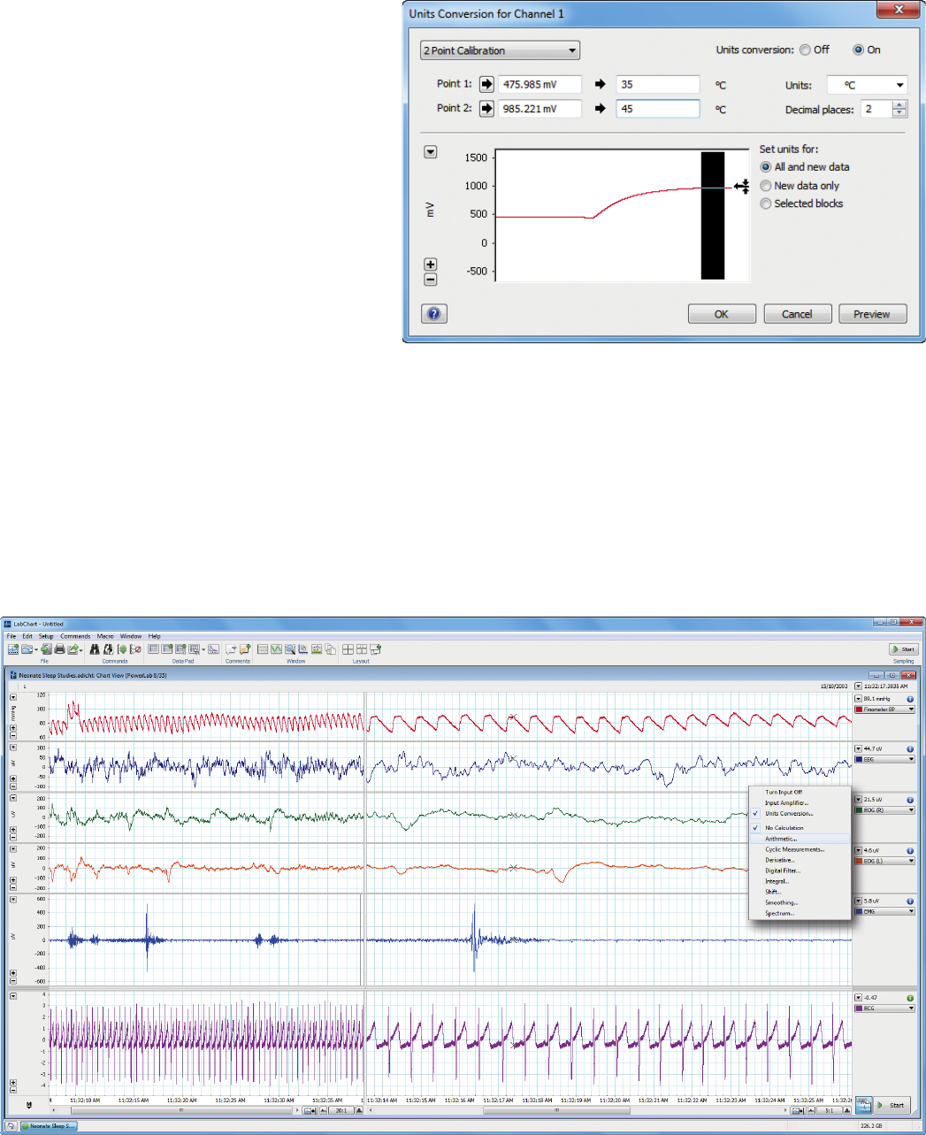This screenshot has height=1135, width=926.
Task: Open the EEG channel function dropdown
Action: (884, 759)
